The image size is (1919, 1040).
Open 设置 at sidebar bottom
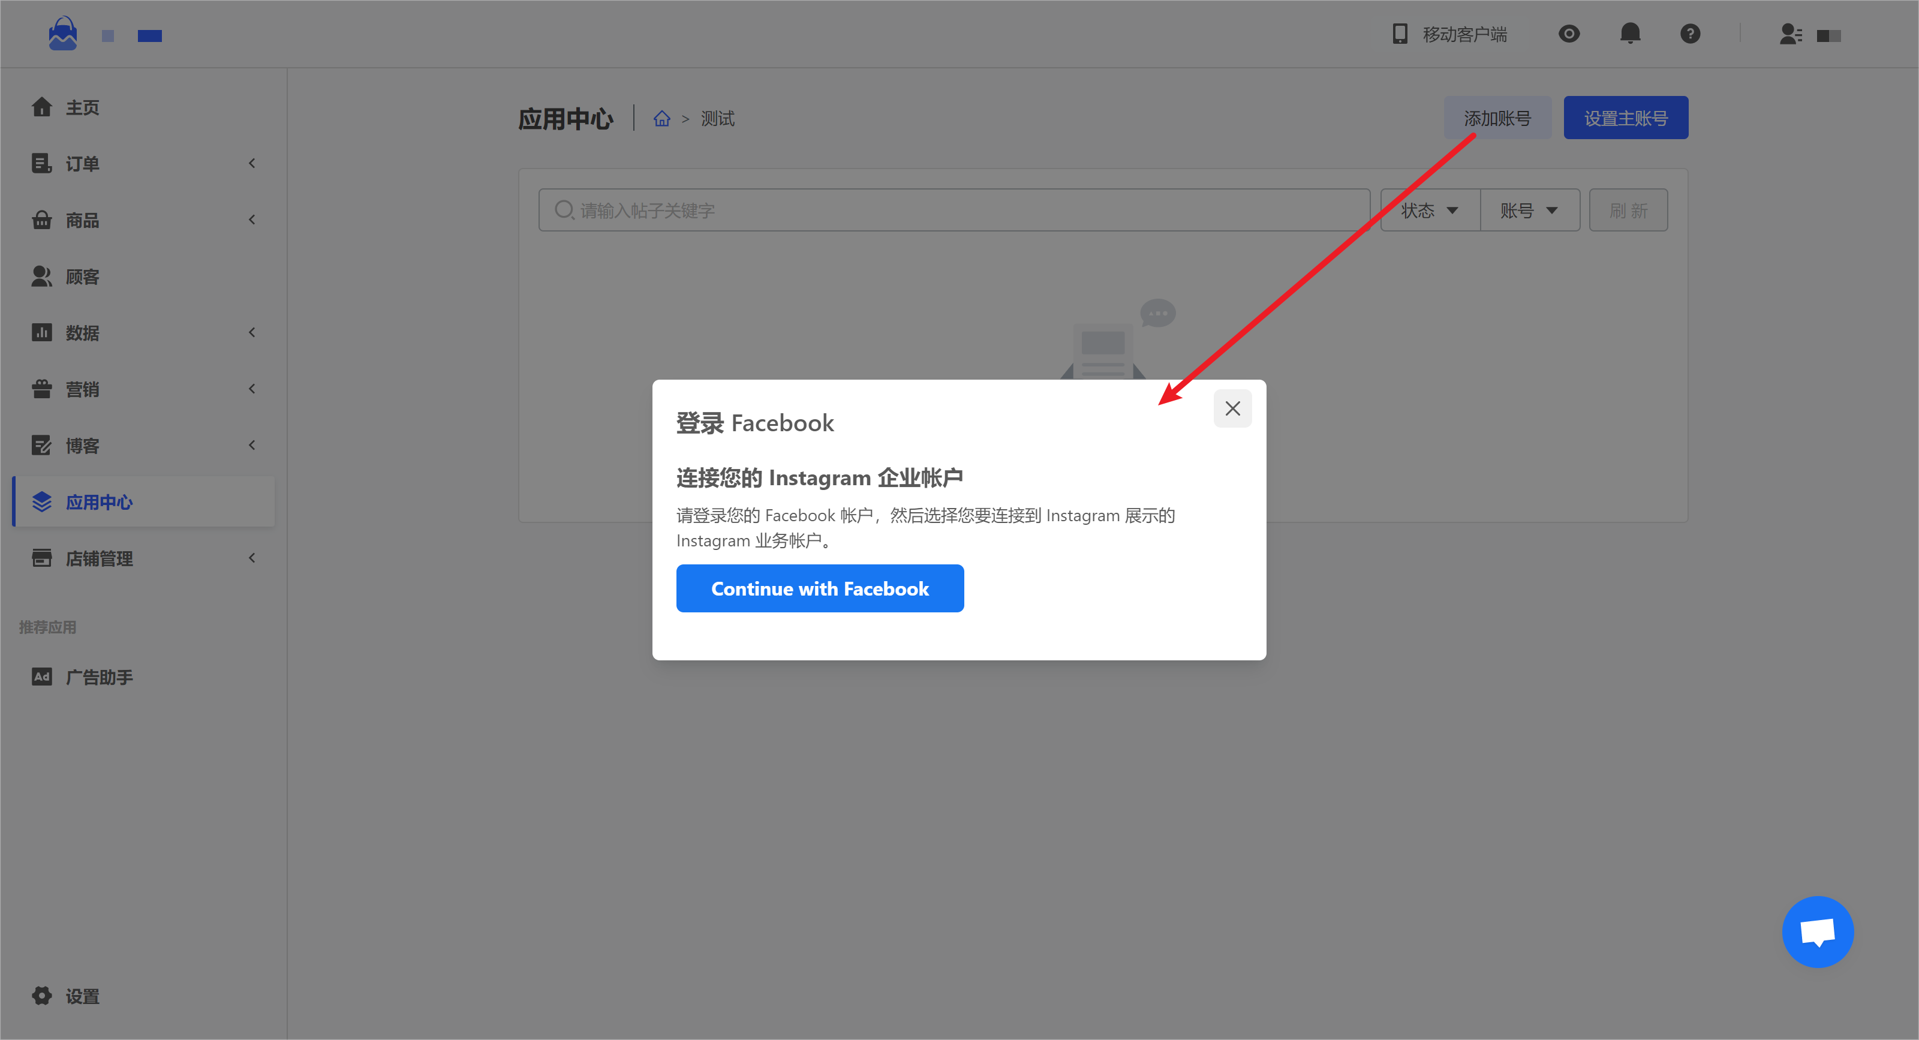(x=143, y=996)
